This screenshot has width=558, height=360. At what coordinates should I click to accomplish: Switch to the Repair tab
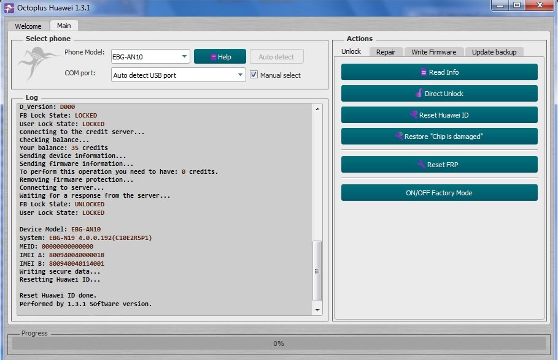386,52
